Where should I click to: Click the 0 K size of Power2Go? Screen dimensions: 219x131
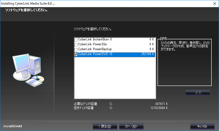pyautogui.click(x=152, y=44)
